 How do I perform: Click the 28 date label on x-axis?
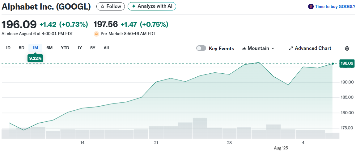tap(230, 143)
